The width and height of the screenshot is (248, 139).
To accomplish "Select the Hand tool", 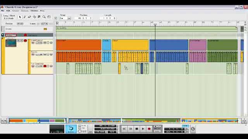I will (49, 17).
